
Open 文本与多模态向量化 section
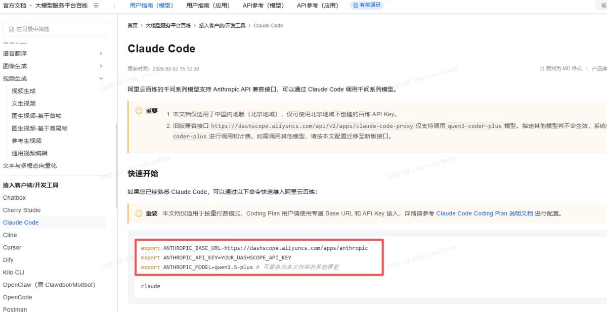pyautogui.click(x=30, y=165)
